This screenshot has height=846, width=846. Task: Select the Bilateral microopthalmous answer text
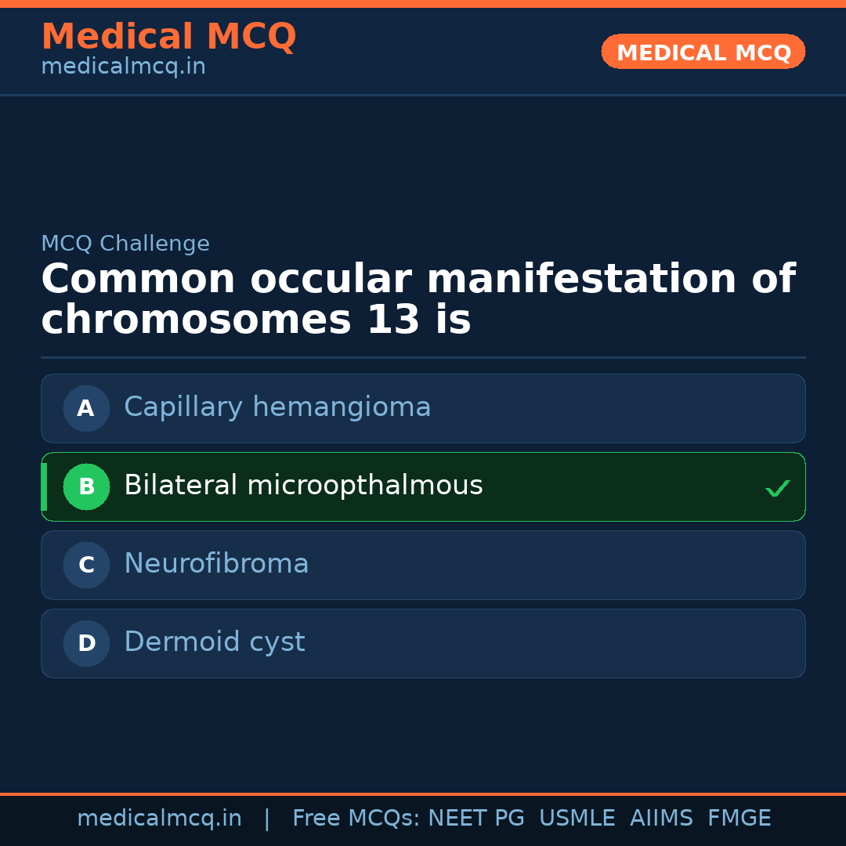coord(303,486)
